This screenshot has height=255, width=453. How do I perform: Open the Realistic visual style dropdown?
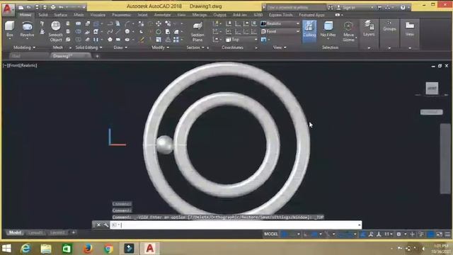[280, 23]
